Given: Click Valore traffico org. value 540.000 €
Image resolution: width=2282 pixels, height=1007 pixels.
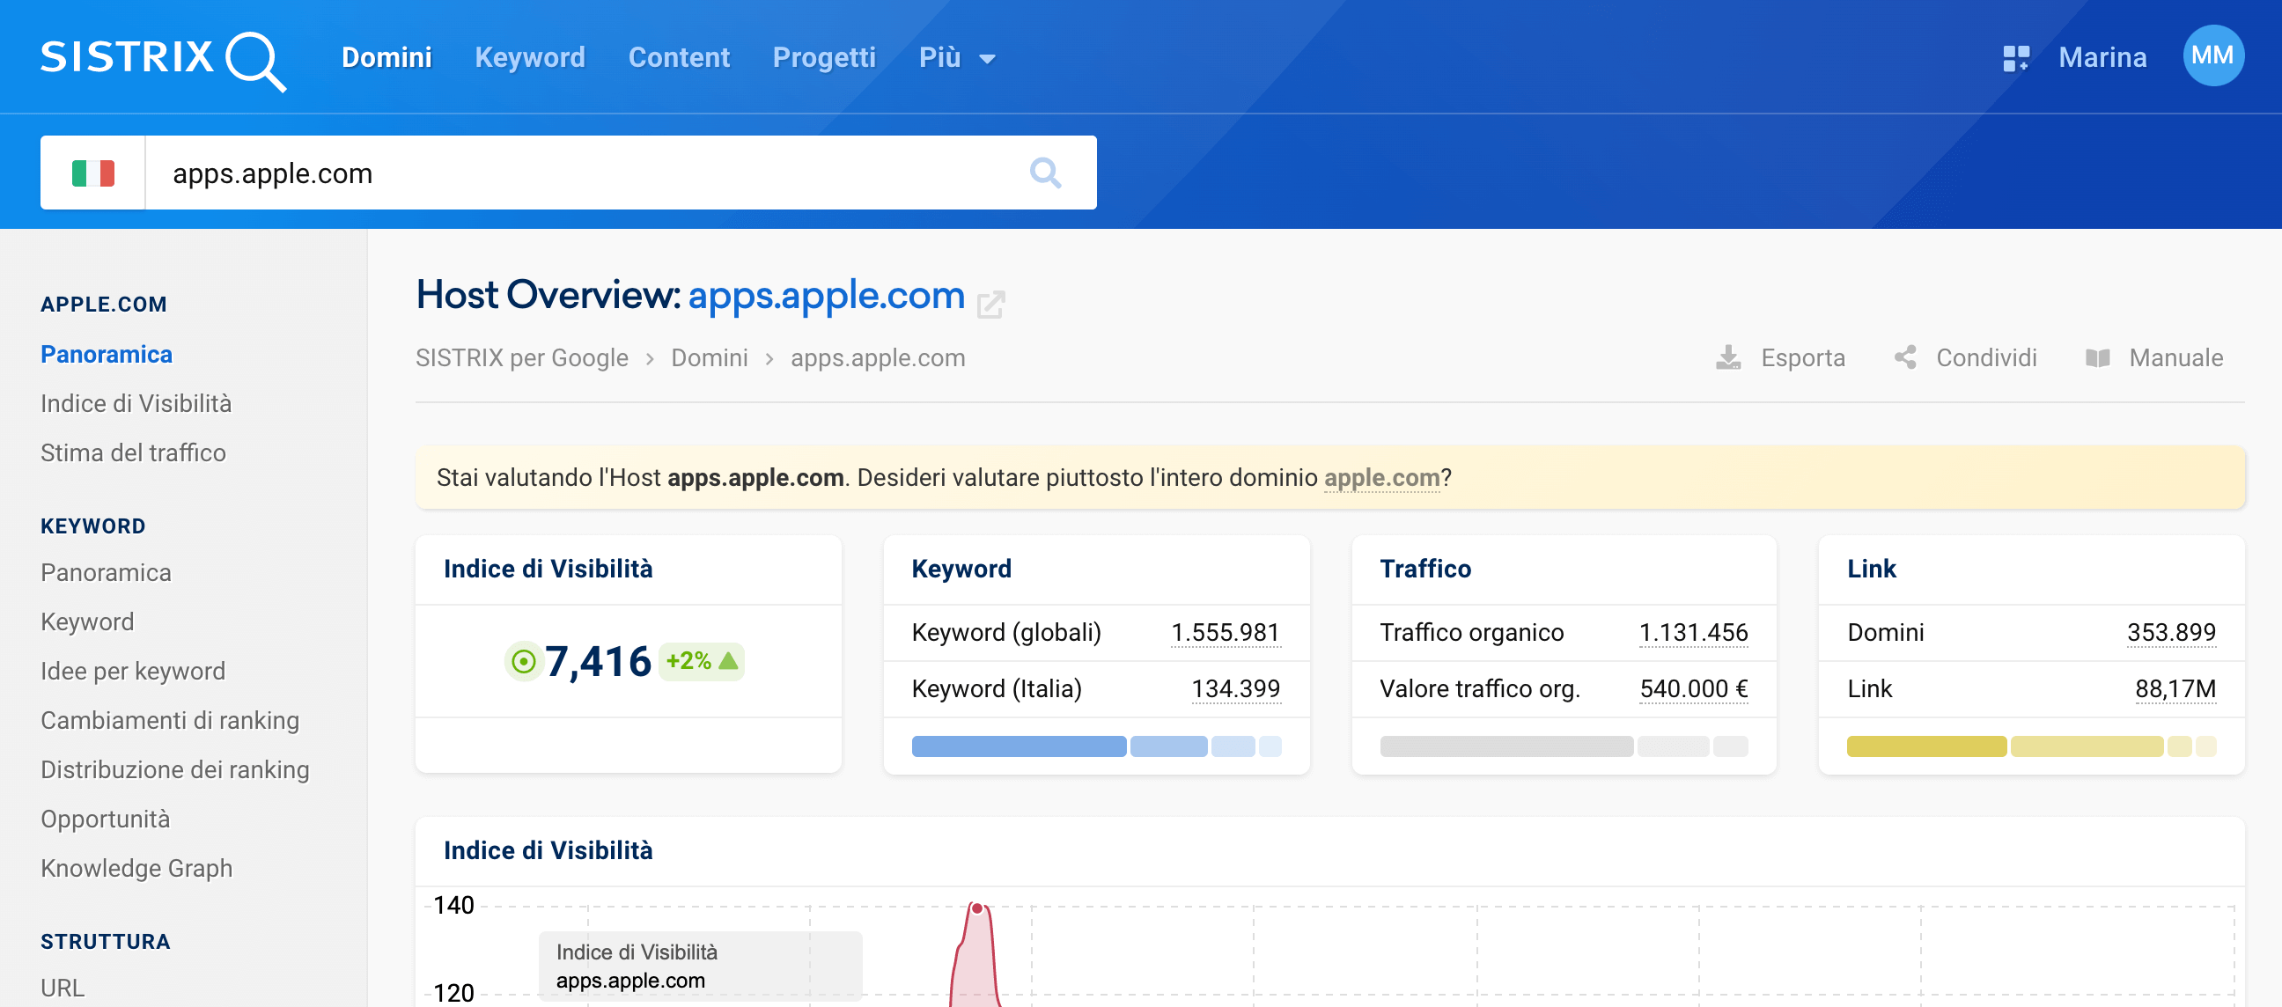Looking at the screenshot, I should [1693, 688].
